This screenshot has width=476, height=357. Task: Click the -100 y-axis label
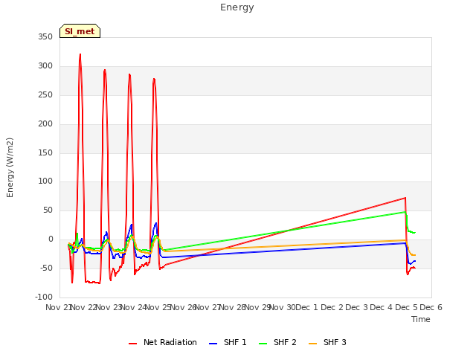click(x=44, y=297)
